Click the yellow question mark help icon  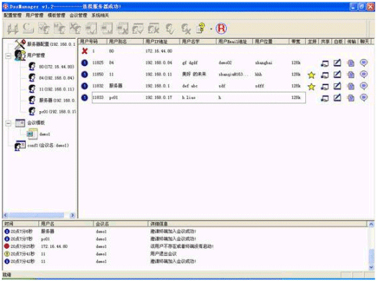coord(201,28)
